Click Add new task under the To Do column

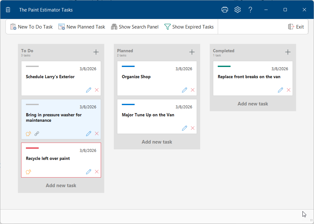(x=61, y=185)
